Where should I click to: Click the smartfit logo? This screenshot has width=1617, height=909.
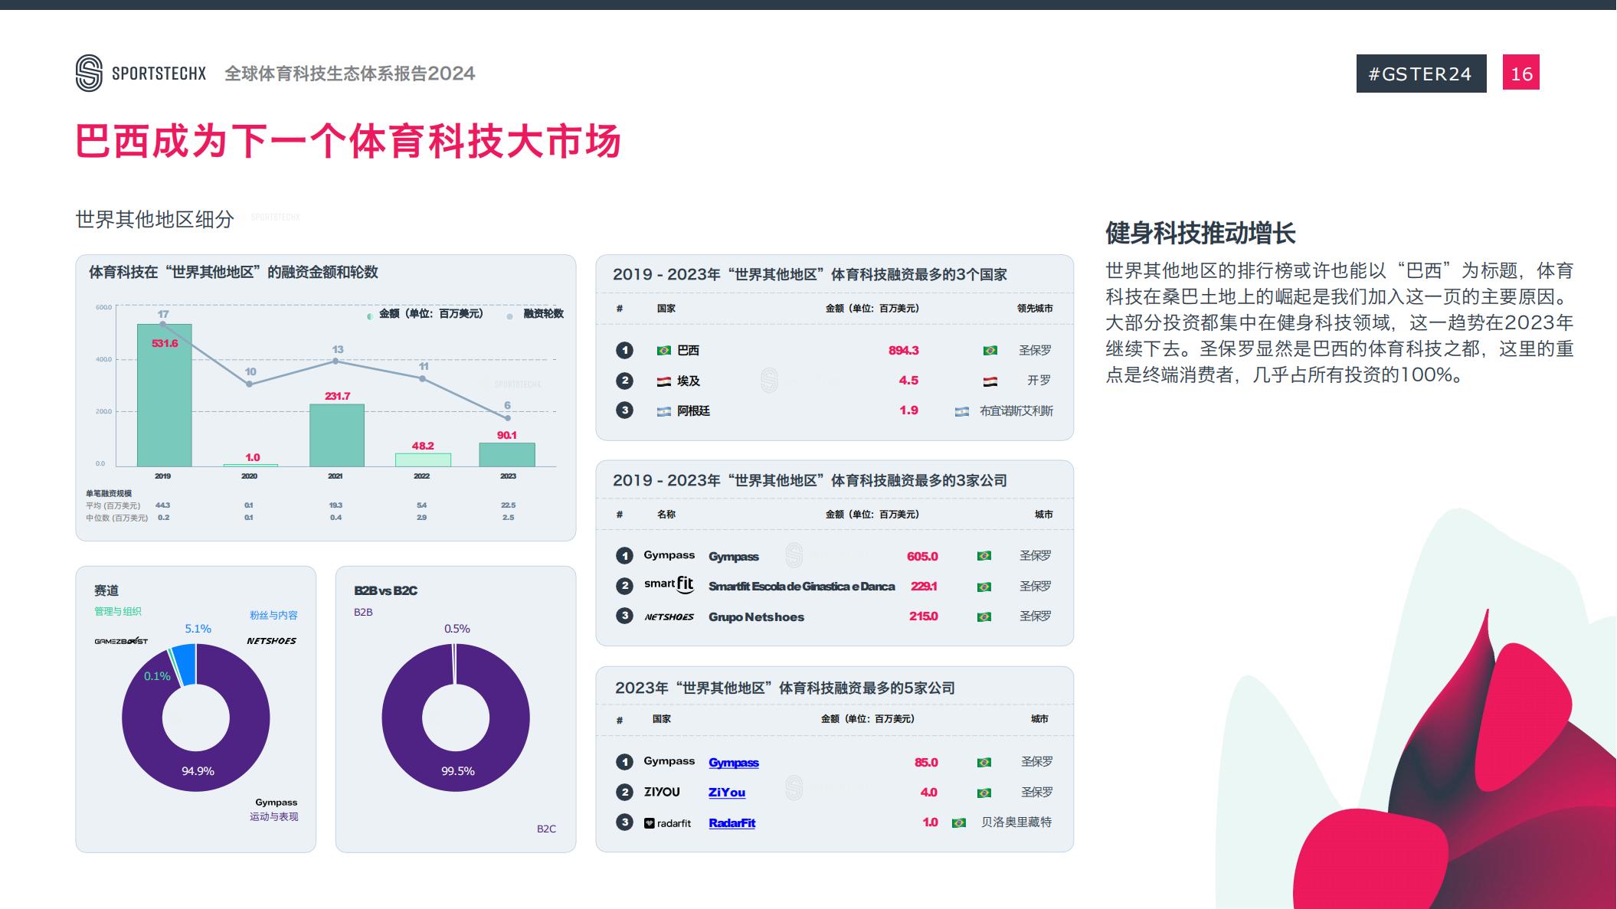(669, 584)
